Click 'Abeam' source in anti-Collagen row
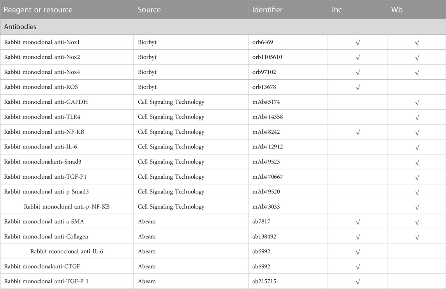Viewport: 446px width, 289px height. (147, 237)
